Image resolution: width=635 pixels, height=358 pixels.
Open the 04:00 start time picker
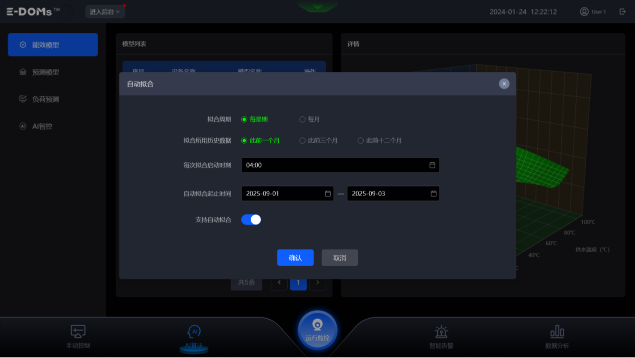[x=340, y=165]
